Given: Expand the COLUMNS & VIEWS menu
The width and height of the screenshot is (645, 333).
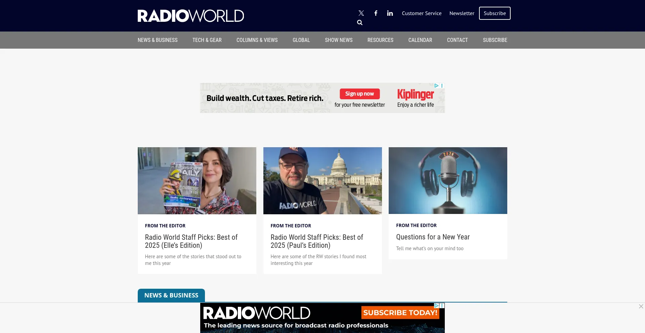Looking at the screenshot, I should [257, 40].
